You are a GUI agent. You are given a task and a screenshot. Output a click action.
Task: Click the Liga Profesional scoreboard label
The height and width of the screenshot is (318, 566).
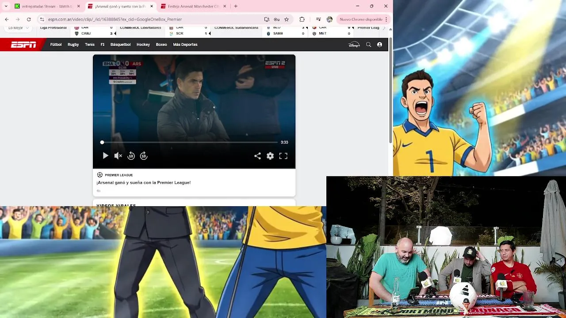(x=53, y=28)
